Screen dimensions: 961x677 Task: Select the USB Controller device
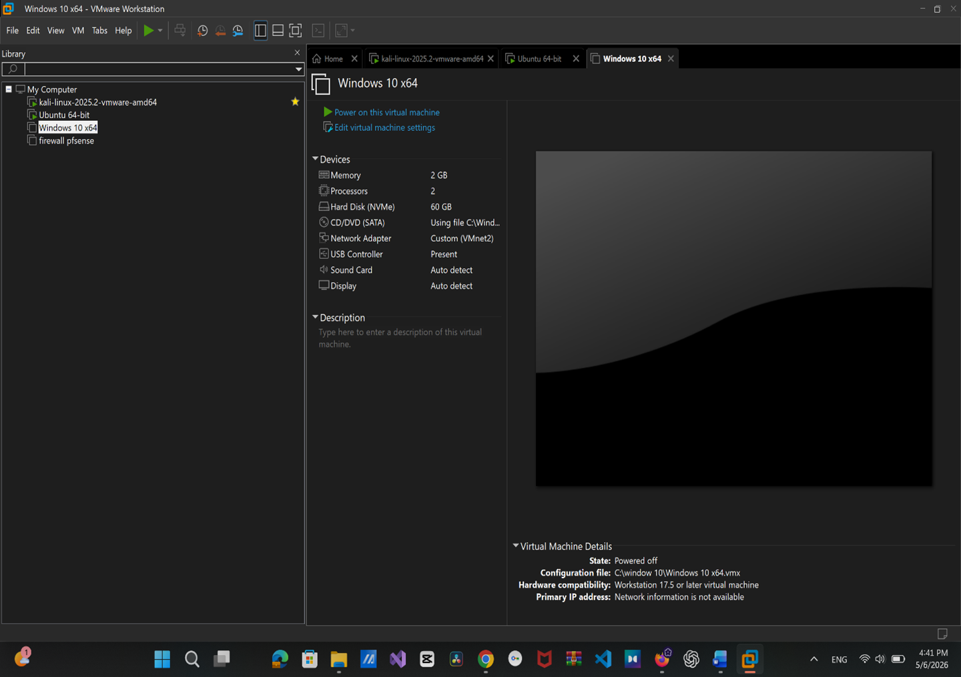(408, 254)
